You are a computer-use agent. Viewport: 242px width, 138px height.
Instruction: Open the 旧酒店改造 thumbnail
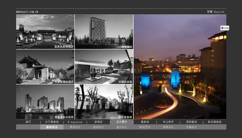[104, 67]
